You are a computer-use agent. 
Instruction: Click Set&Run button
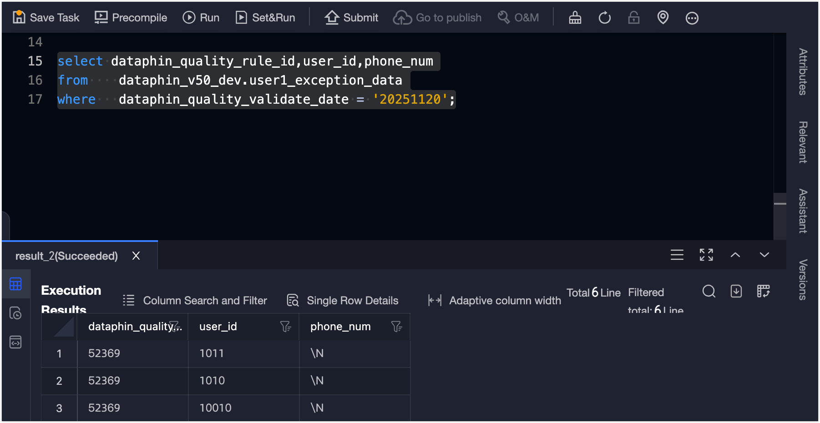(265, 18)
